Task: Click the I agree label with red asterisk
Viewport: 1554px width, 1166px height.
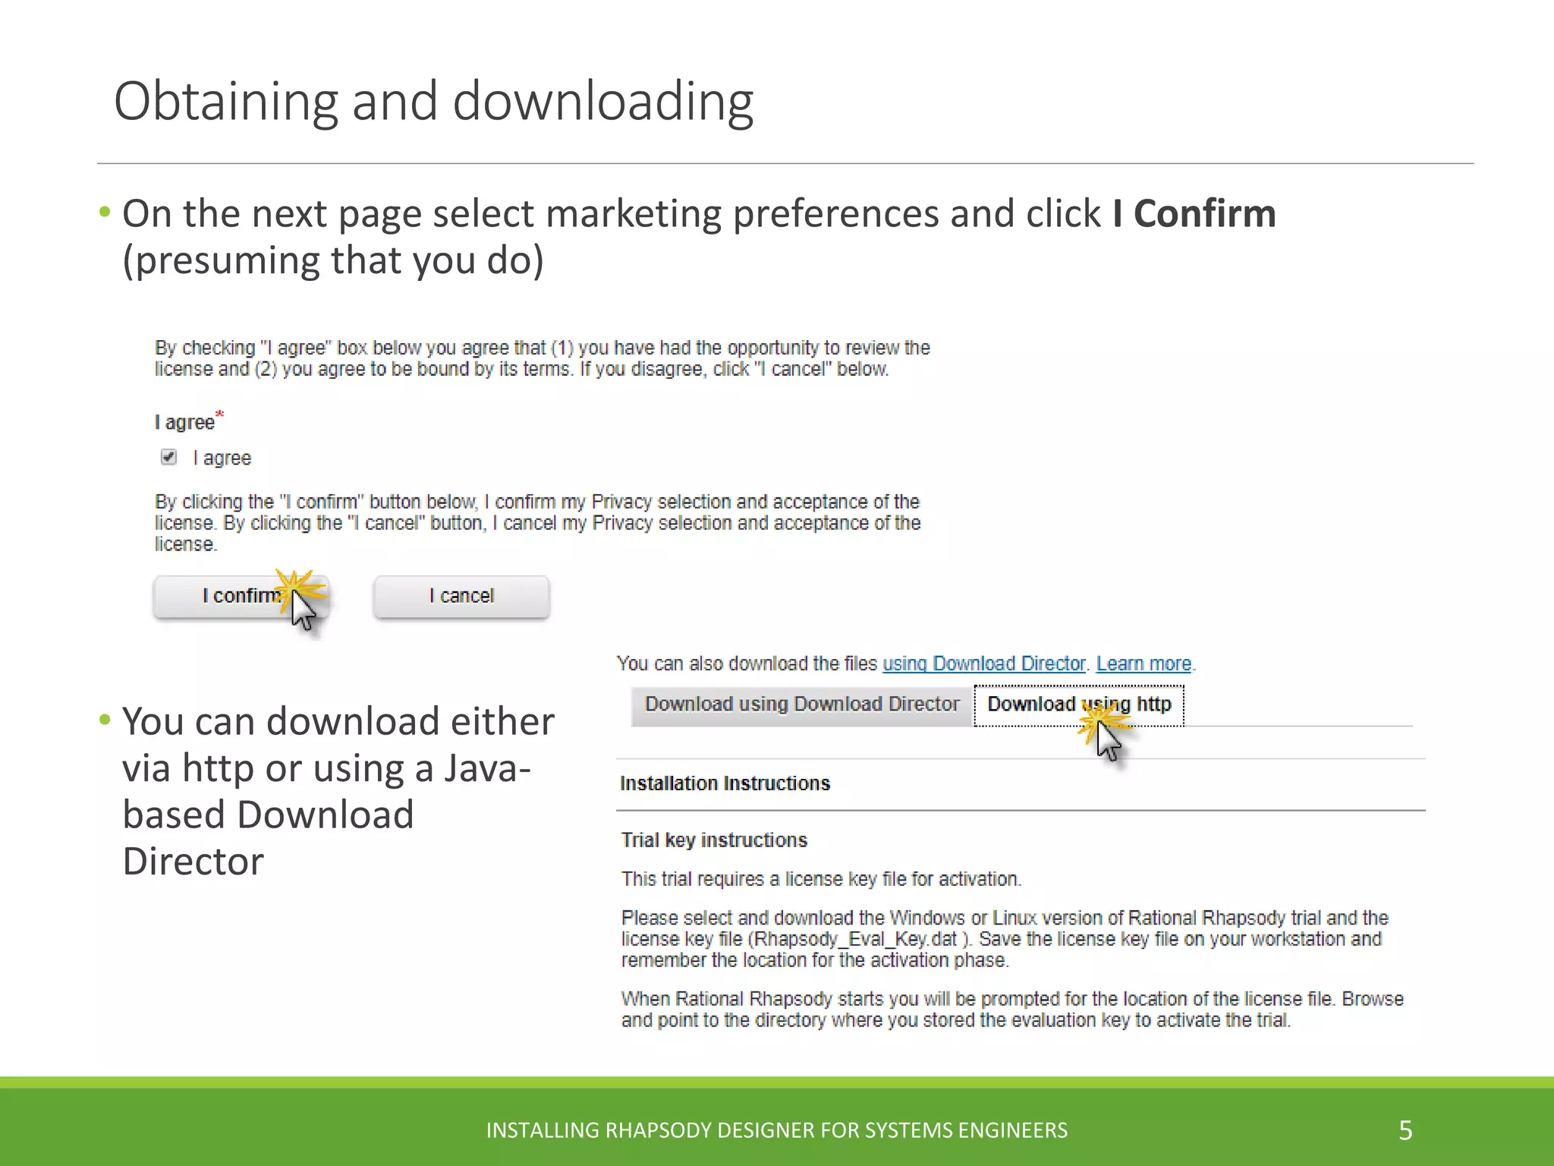Action: [189, 421]
